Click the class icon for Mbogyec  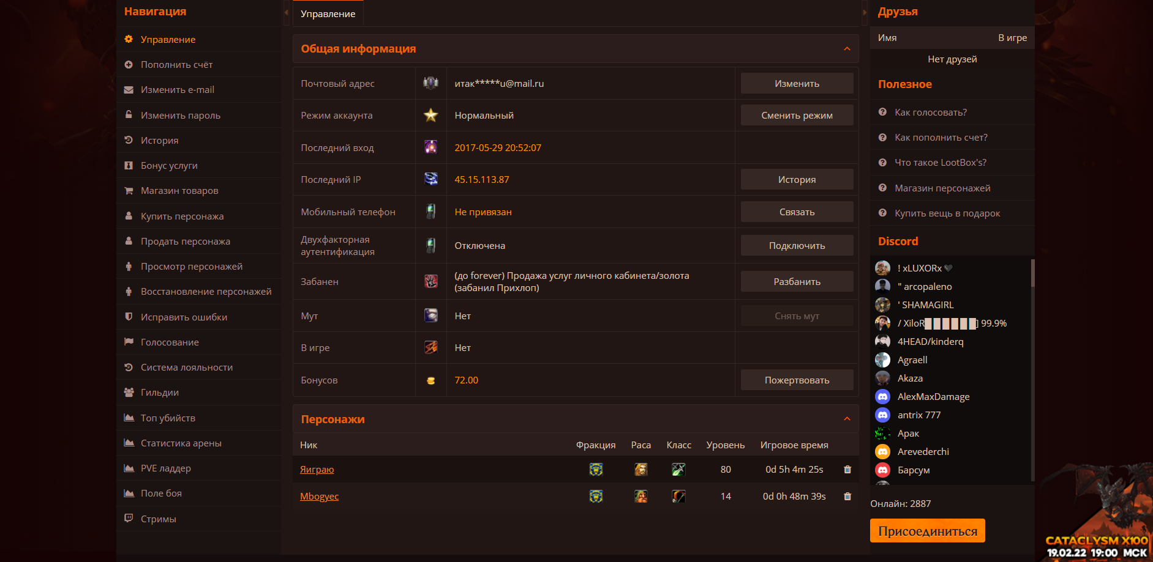point(678,497)
